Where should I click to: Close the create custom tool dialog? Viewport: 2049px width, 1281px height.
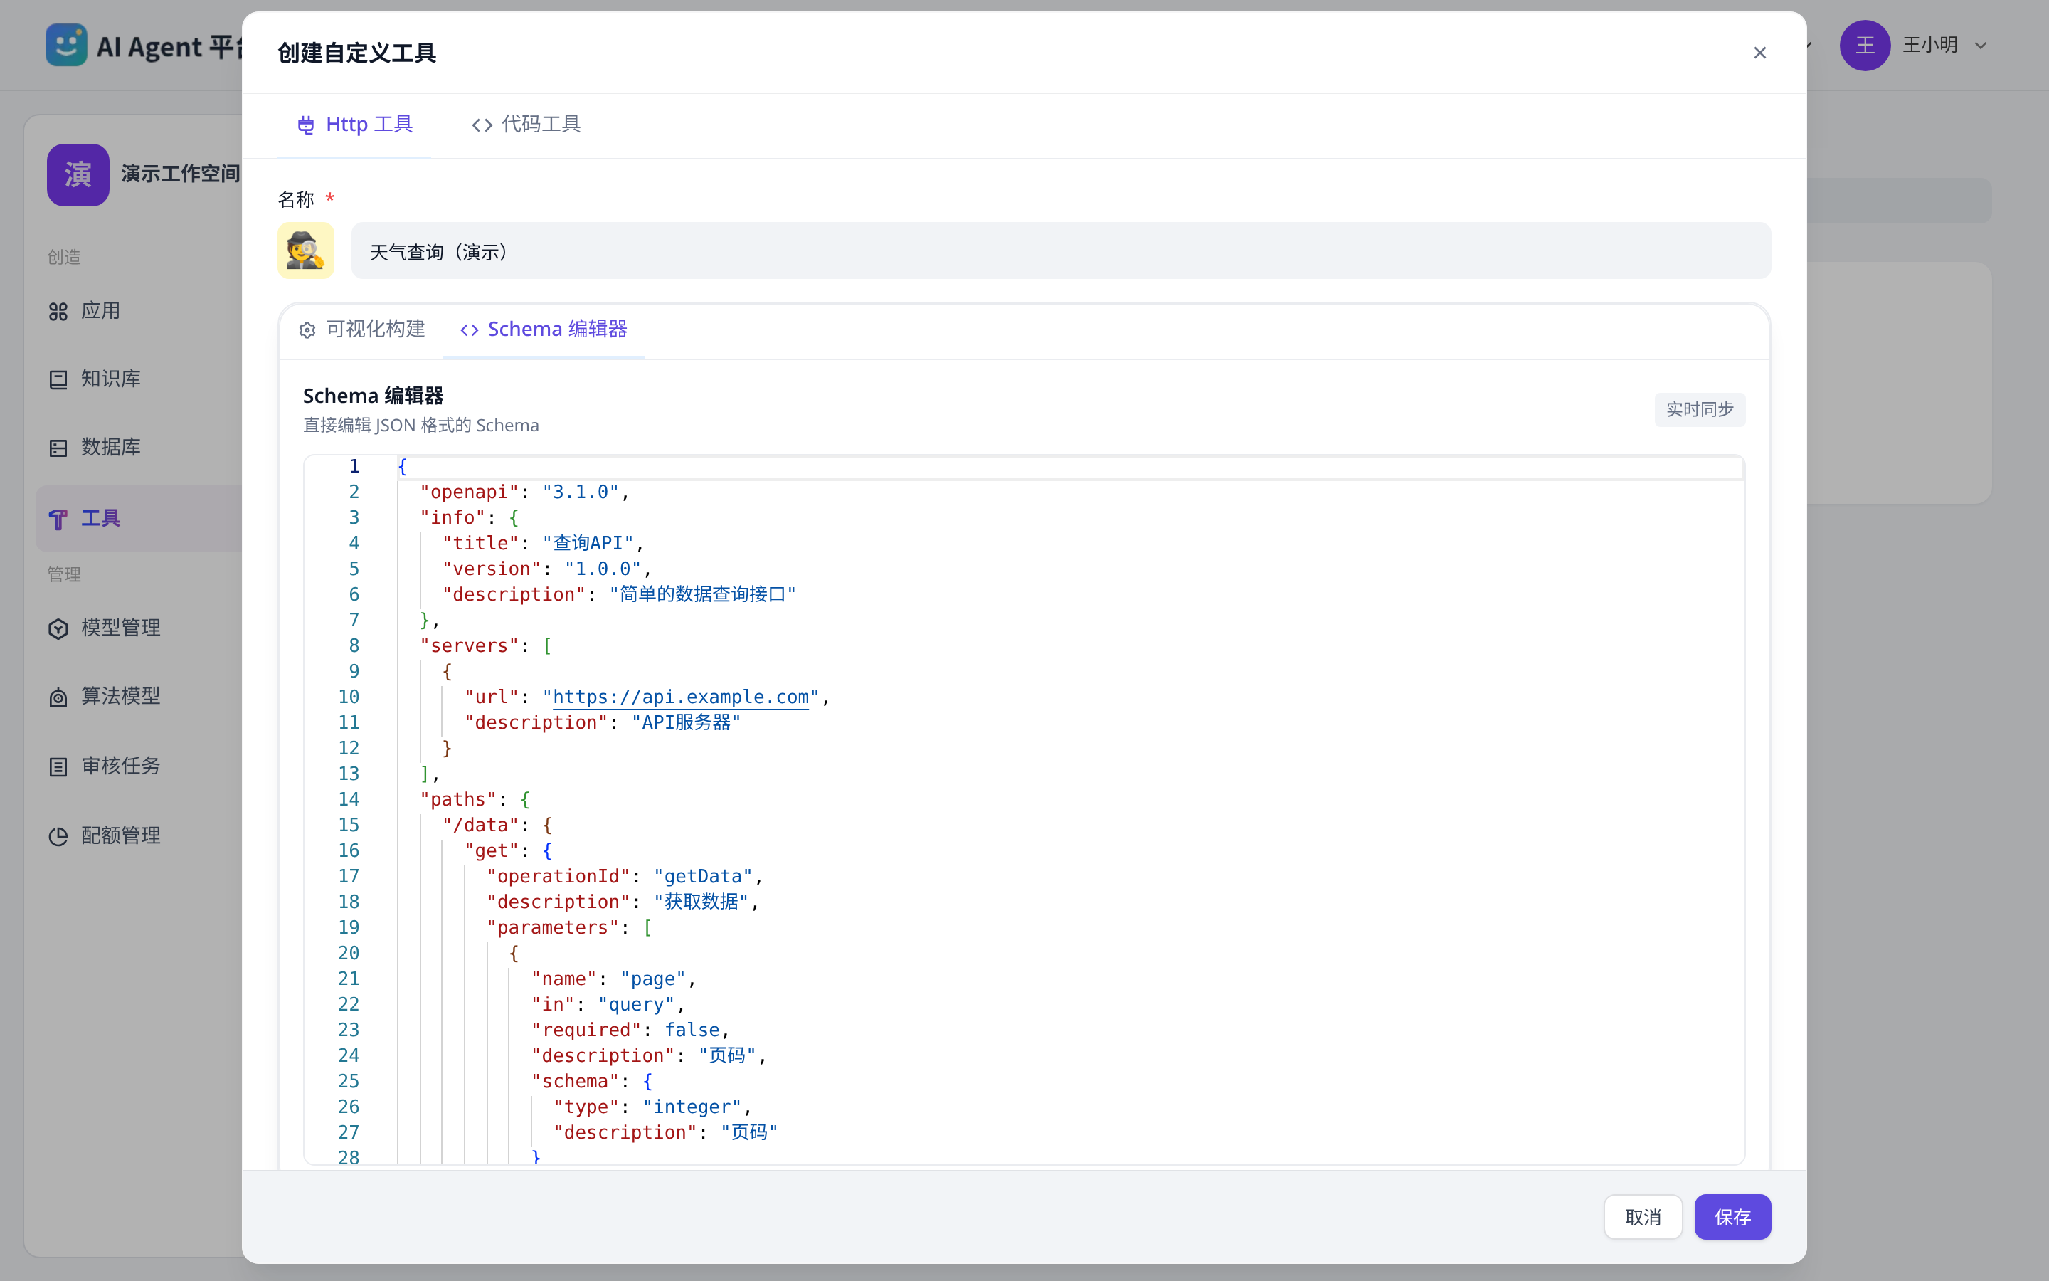[x=1759, y=53]
